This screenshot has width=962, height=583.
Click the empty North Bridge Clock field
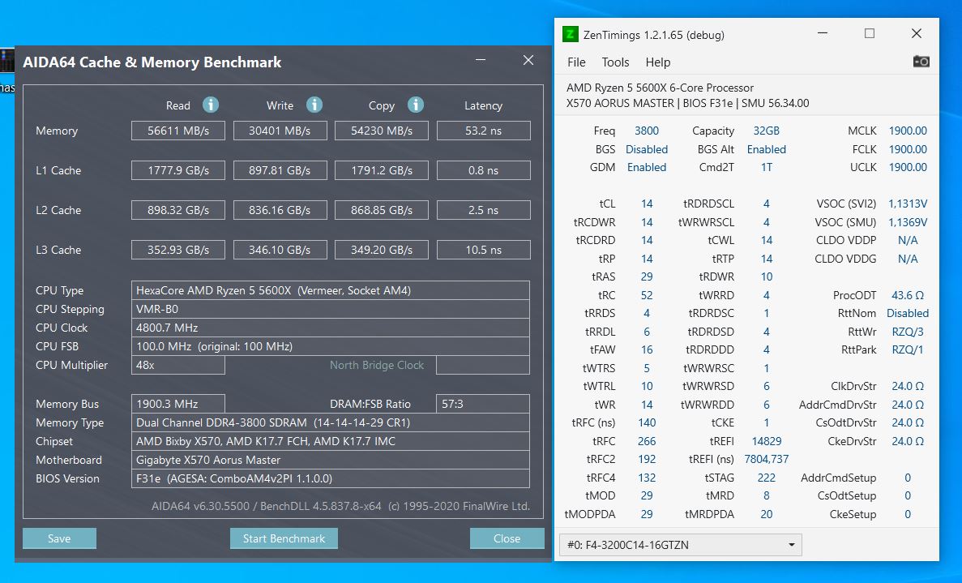(484, 365)
